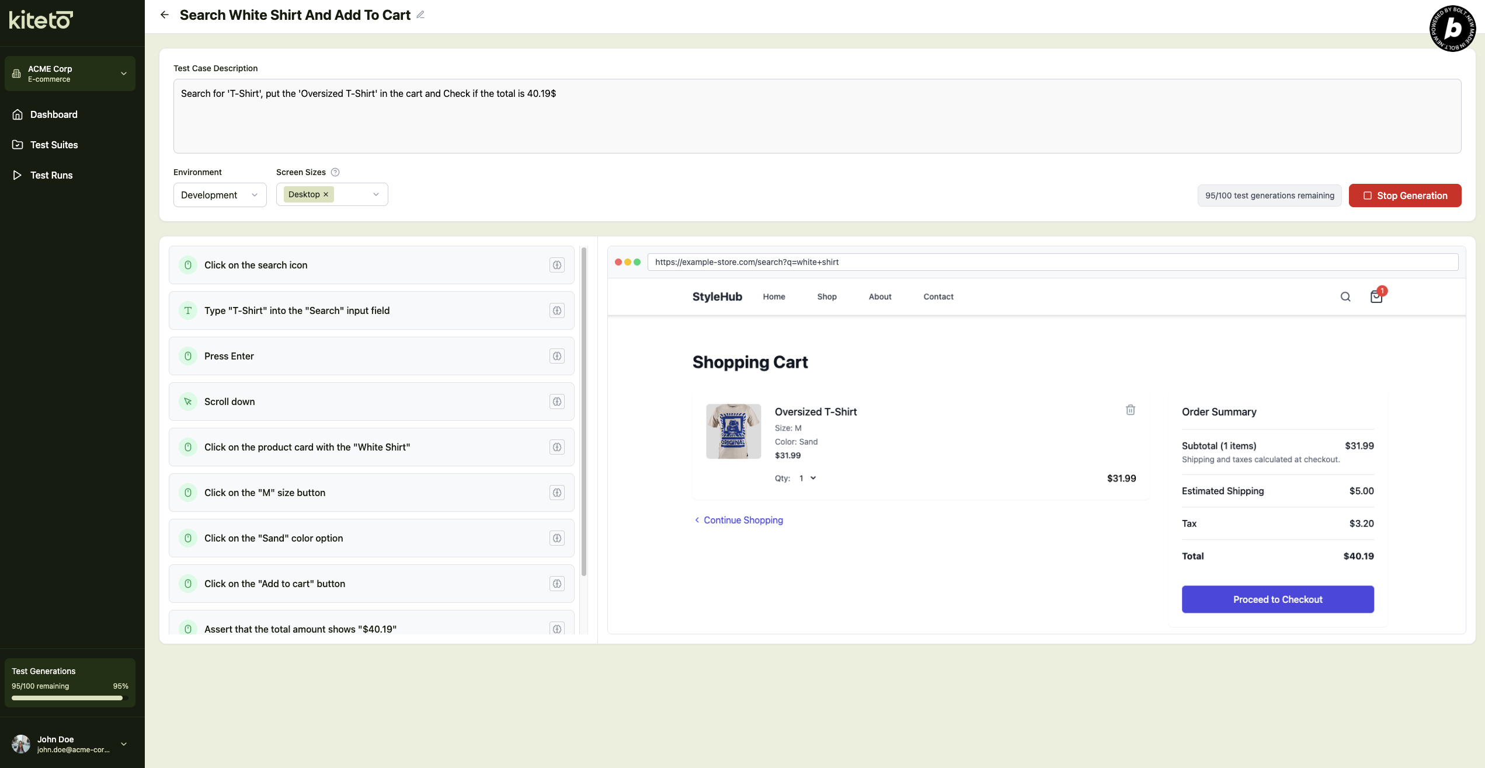This screenshot has height=768, width=1485.
Task: Expand the Development environment dropdown
Action: (220, 195)
